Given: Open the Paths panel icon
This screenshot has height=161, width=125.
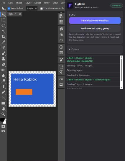Looking at the screenshot, I should (x=61, y=40).
